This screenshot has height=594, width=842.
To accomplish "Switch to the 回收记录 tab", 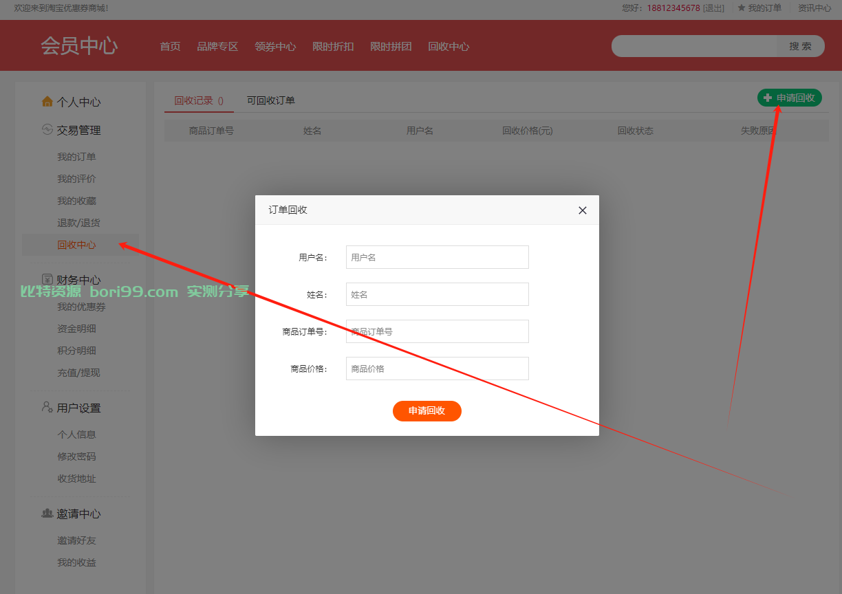I will click(x=199, y=100).
